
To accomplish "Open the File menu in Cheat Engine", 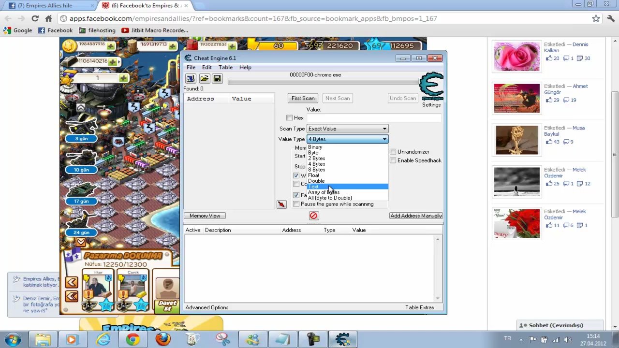I will click(x=191, y=67).
